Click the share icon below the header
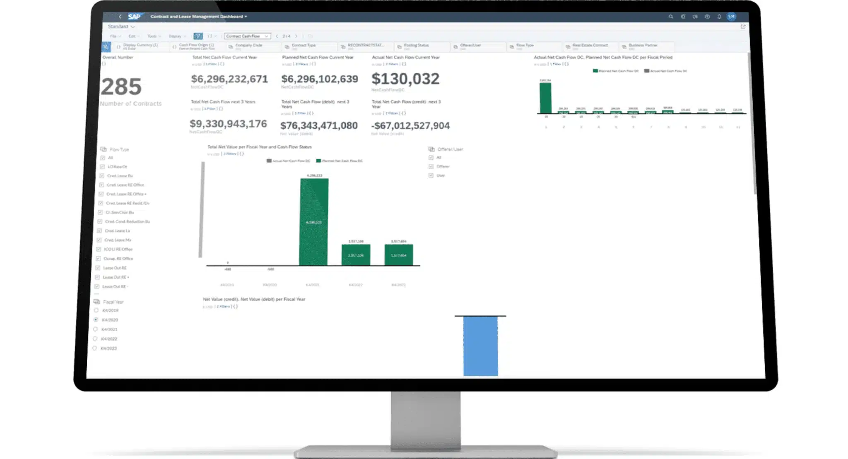The height and width of the screenshot is (459, 848). click(743, 26)
